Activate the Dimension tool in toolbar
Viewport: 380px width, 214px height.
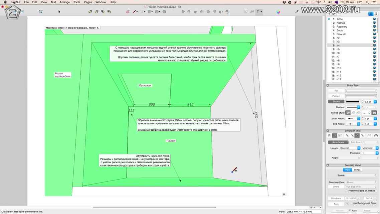pos(258,12)
